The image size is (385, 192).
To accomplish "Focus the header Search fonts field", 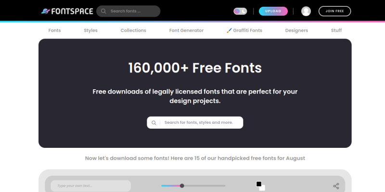I will point(128,11).
